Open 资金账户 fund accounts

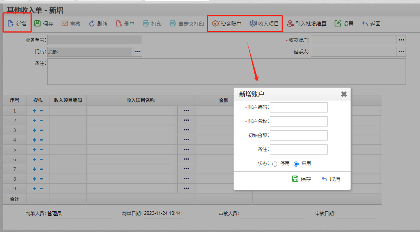point(227,23)
